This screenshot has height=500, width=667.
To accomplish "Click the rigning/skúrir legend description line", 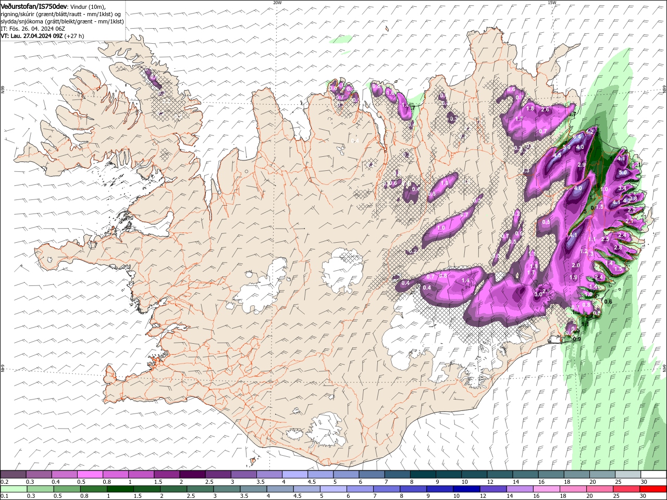I will point(61,14).
